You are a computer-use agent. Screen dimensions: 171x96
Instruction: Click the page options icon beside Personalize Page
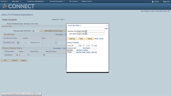169,11
